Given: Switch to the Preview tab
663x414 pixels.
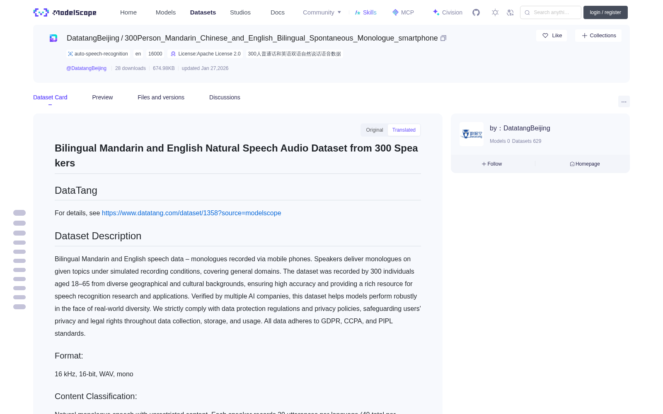Looking at the screenshot, I should click(x=102, y=97).
